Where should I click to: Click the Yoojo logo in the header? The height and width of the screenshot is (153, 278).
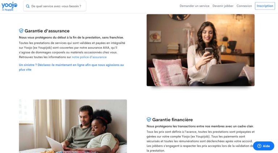pyautogui.click(x=9, y=7)
